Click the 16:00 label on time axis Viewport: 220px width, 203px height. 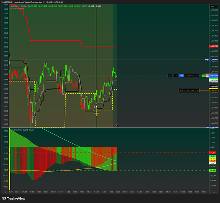125,192
